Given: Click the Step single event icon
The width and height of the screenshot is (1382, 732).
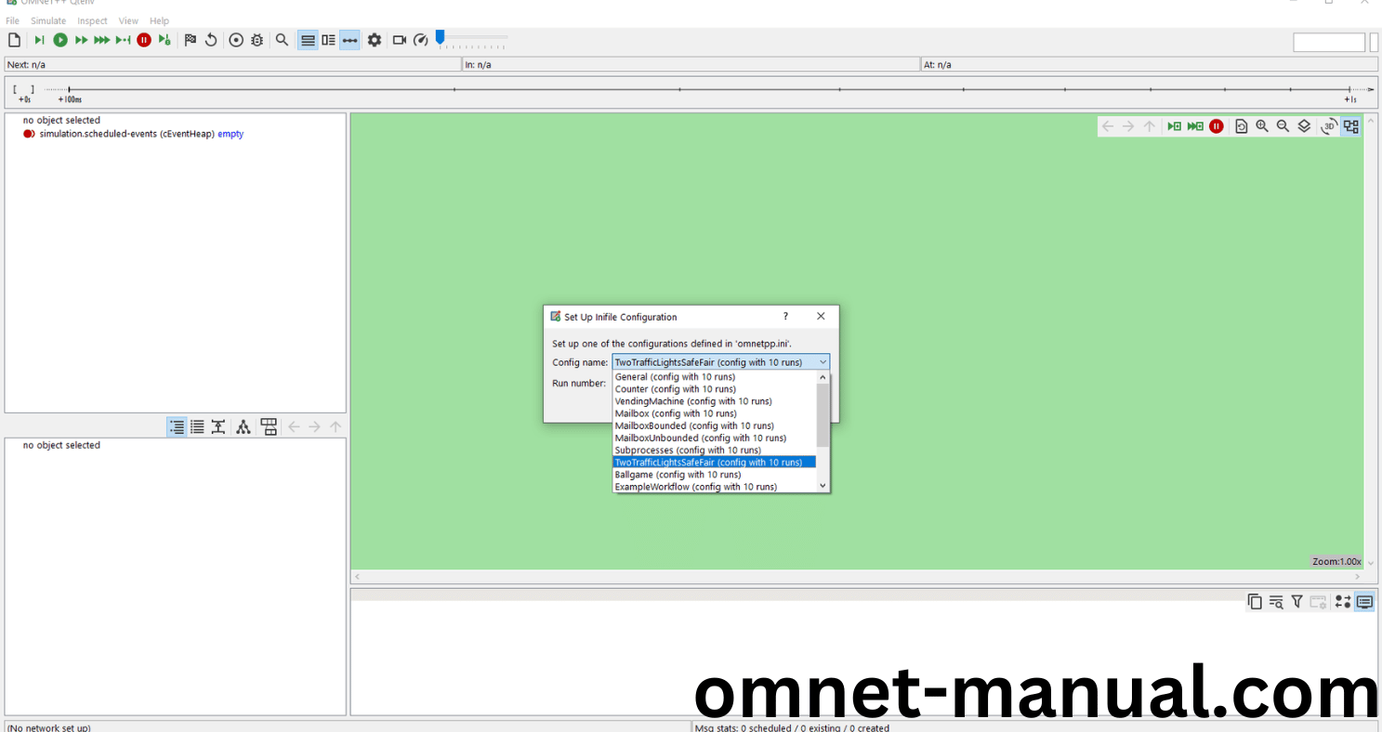Looking at the screenshot, I should (x=40, y=40).
